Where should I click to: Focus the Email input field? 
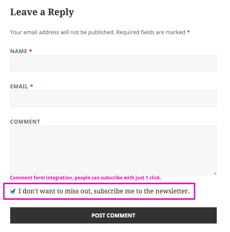click(x=113, y=99)
